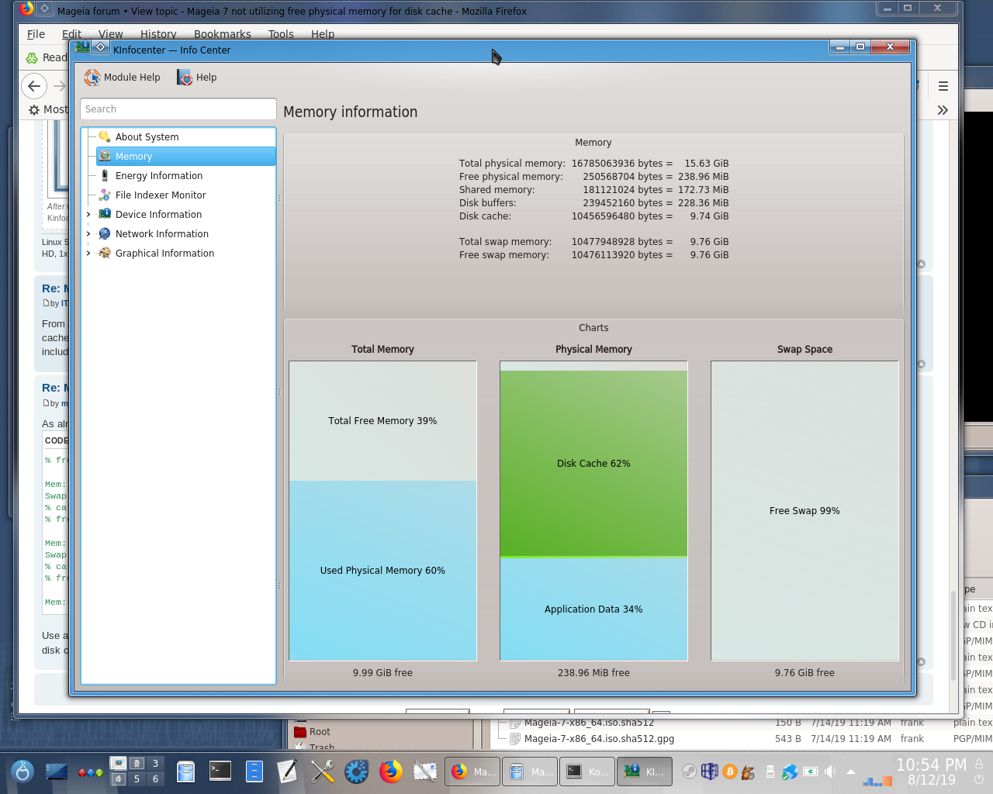Show more bookmarks toolbar chevron in Firefox
Viewport: 993px width, 794px height.
(x=943, y=110)
